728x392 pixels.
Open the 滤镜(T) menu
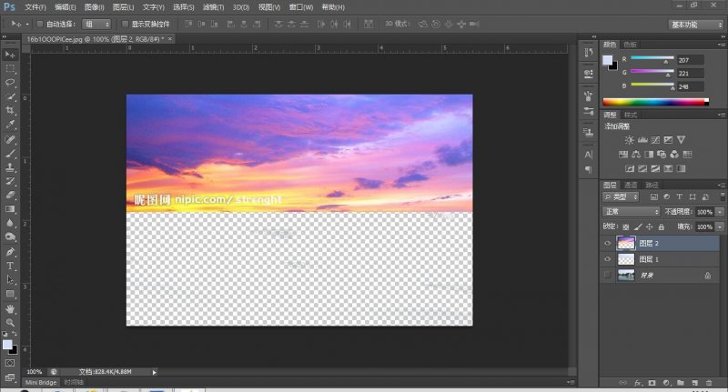(x=213, y=7)
